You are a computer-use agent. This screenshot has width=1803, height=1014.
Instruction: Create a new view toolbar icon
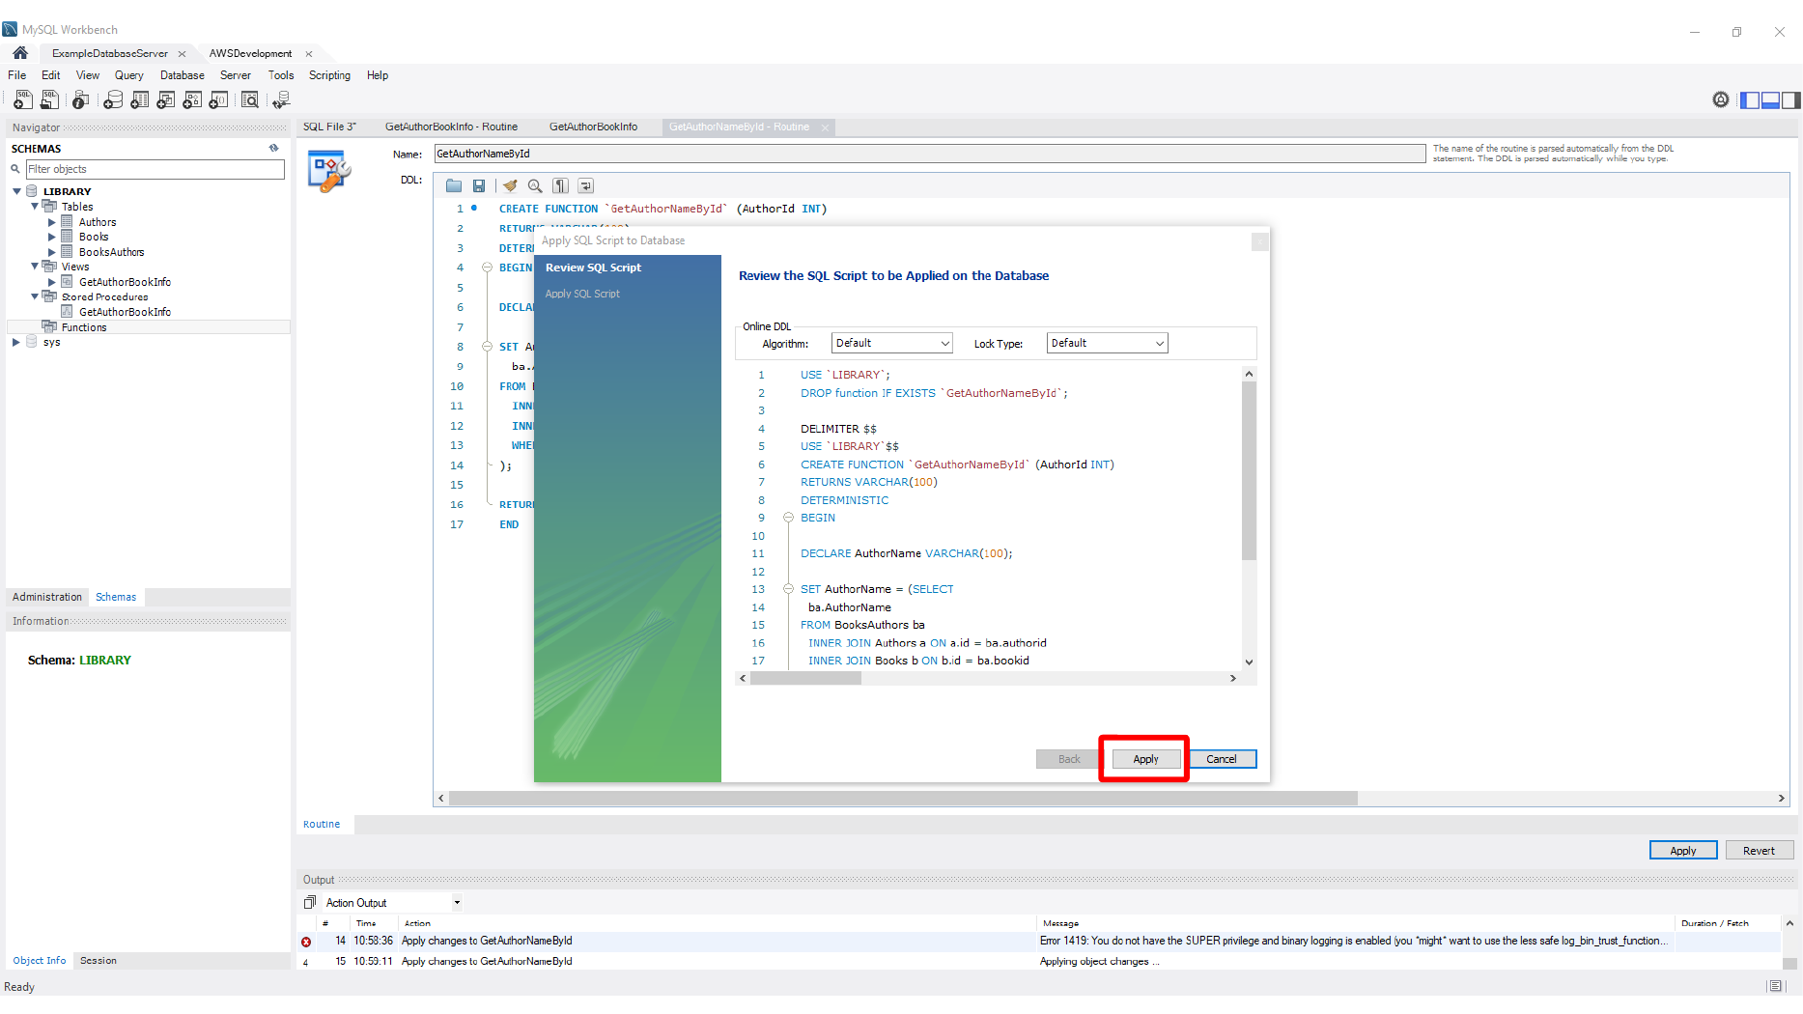coord(166,99)
